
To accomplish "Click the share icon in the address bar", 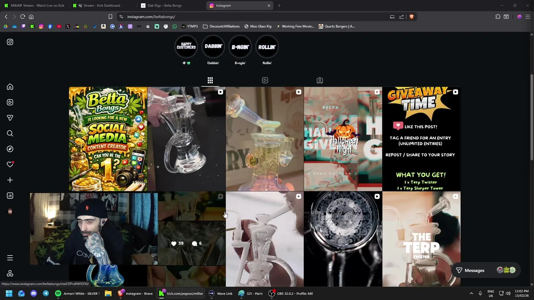I will click(401, 17).
